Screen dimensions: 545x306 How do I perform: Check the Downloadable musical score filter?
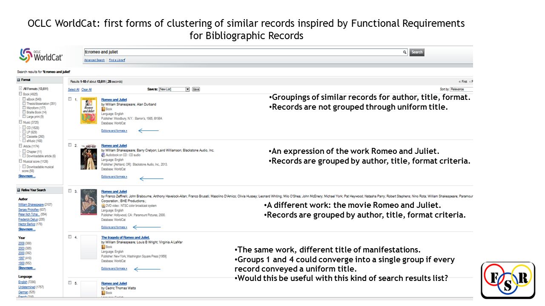24,167
